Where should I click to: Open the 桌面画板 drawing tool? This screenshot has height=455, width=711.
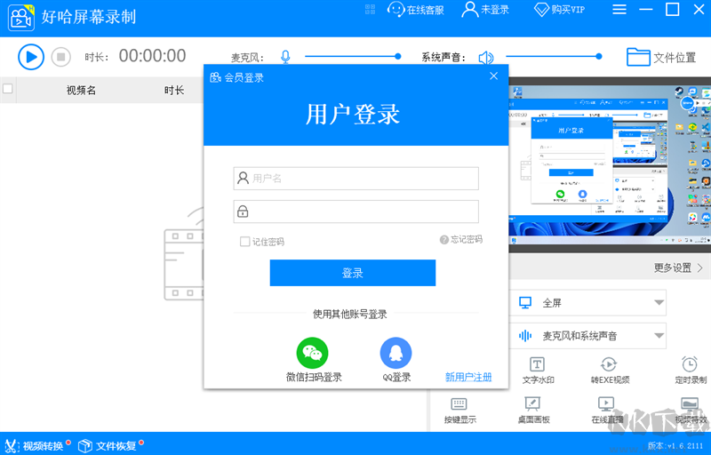coord(533,411)
